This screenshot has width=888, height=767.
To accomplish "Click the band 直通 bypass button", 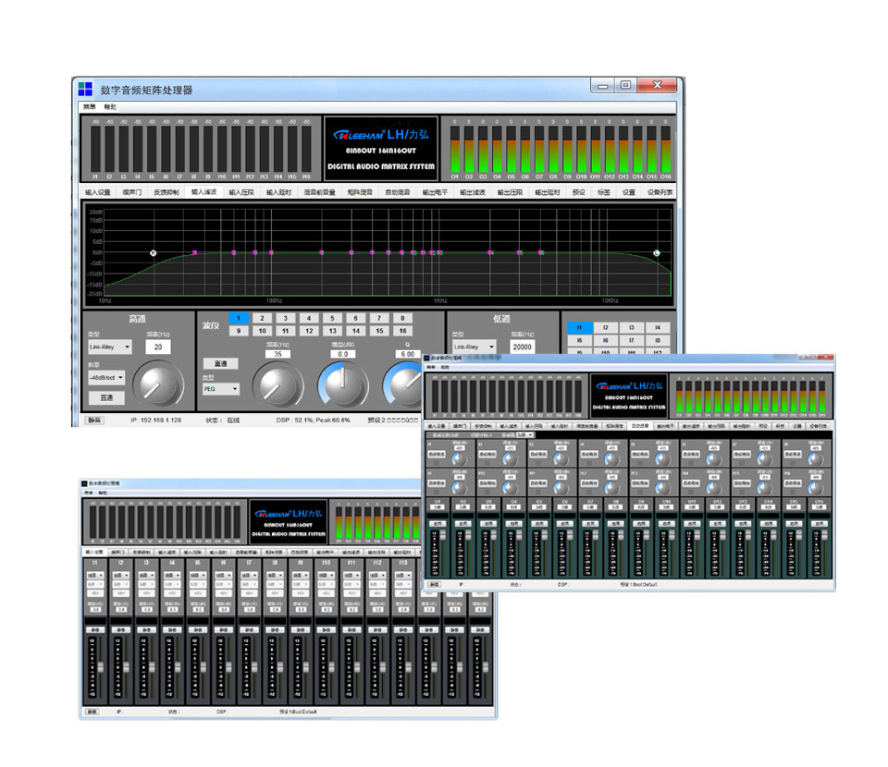I will (220, 363).
